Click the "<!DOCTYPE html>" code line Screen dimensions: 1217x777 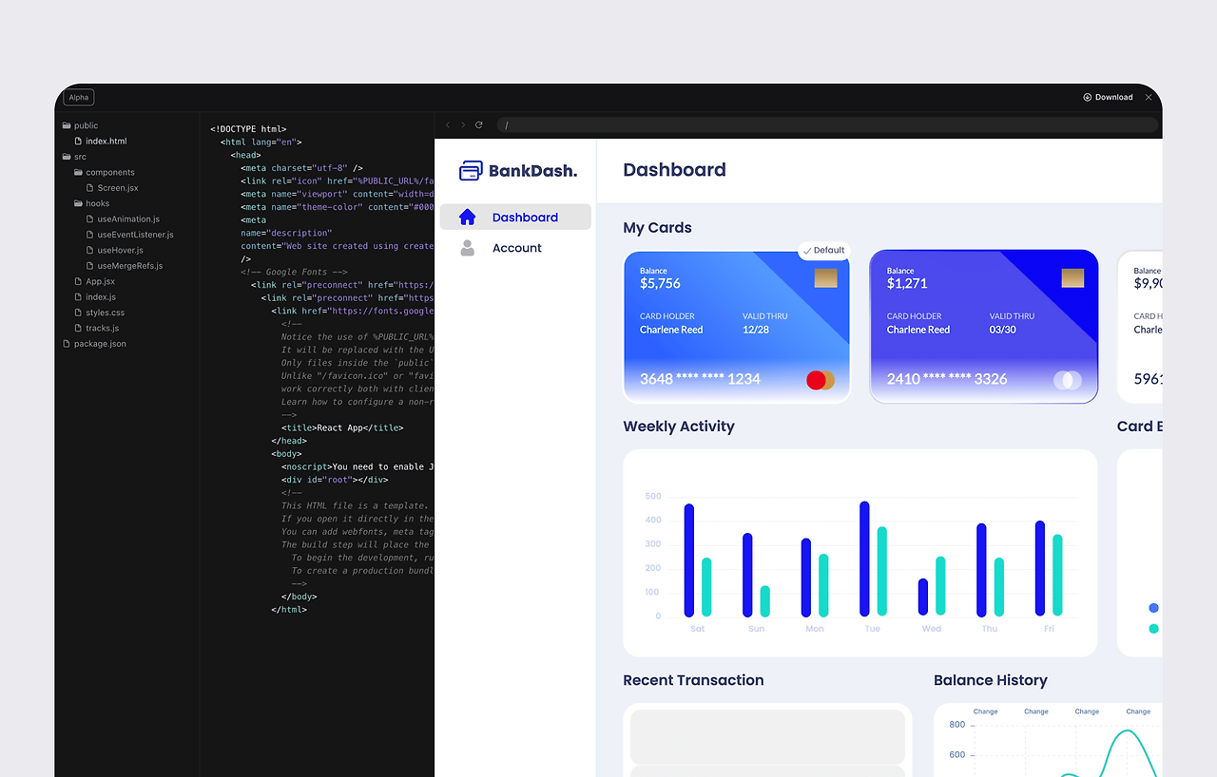[248, 129]
